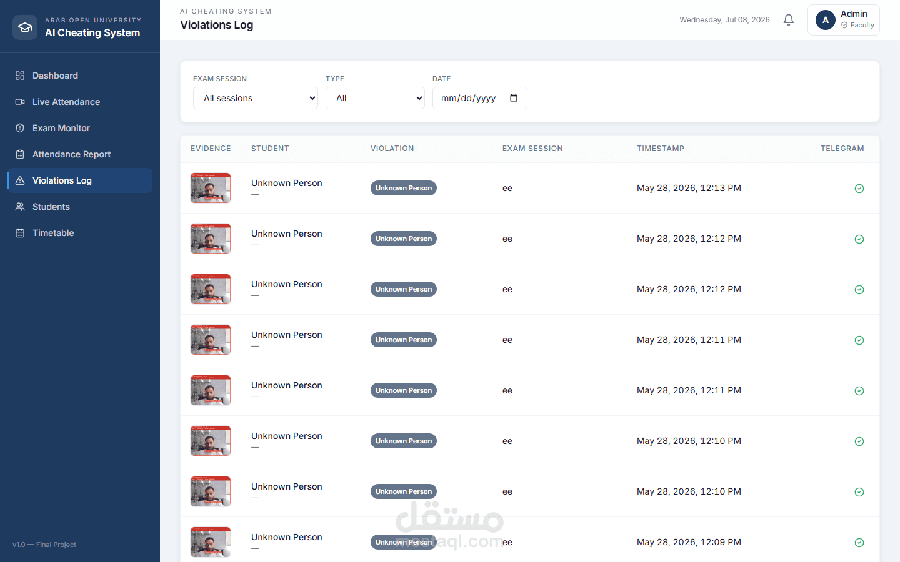
Task: Click the 'Violations Log' page title
Action: click(x=217, y=25)
